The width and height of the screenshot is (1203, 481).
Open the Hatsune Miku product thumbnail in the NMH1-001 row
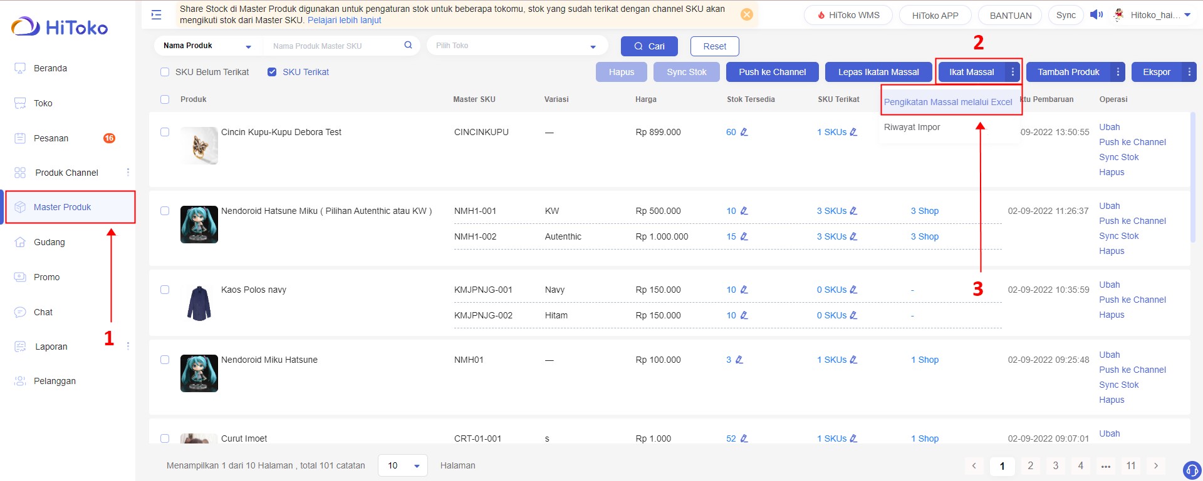click(x=199, y=225)
